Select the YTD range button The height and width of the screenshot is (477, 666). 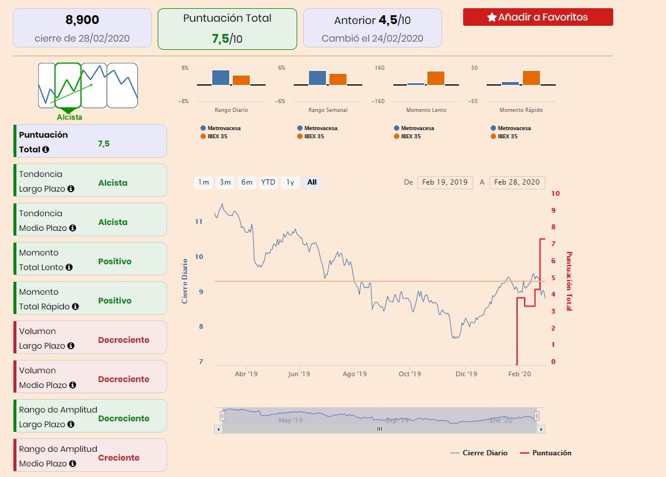268,182
